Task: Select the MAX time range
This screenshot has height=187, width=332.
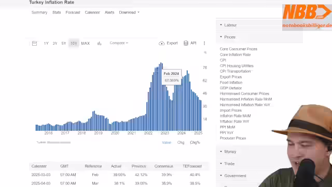Action: pyautogui.click(x=86, y=43)
